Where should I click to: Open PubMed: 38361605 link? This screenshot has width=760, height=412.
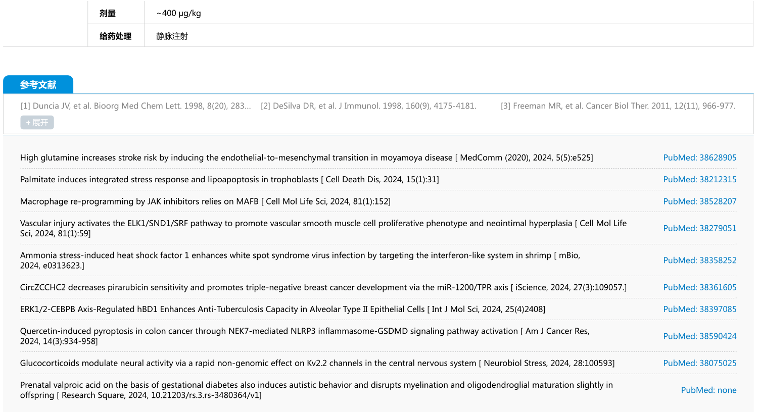click(700, 287)
